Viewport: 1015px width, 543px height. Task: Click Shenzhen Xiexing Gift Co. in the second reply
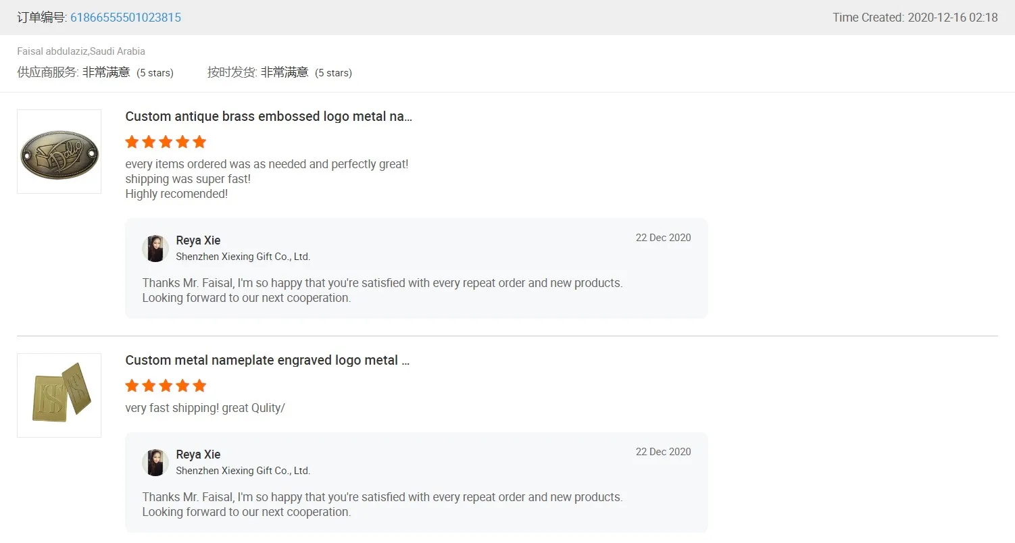pyautogui.click(x=243, y=471)
